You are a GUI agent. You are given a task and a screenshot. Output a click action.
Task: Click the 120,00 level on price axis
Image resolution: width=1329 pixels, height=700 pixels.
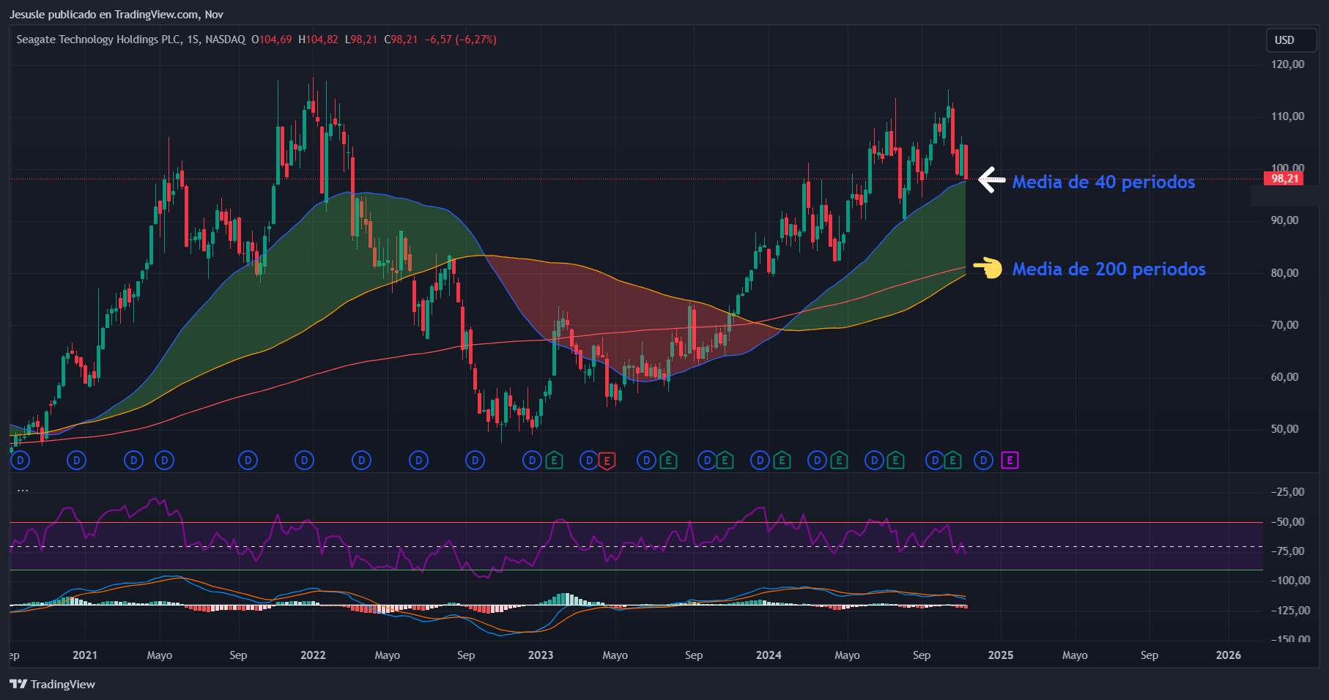[x=1287, y=64]
